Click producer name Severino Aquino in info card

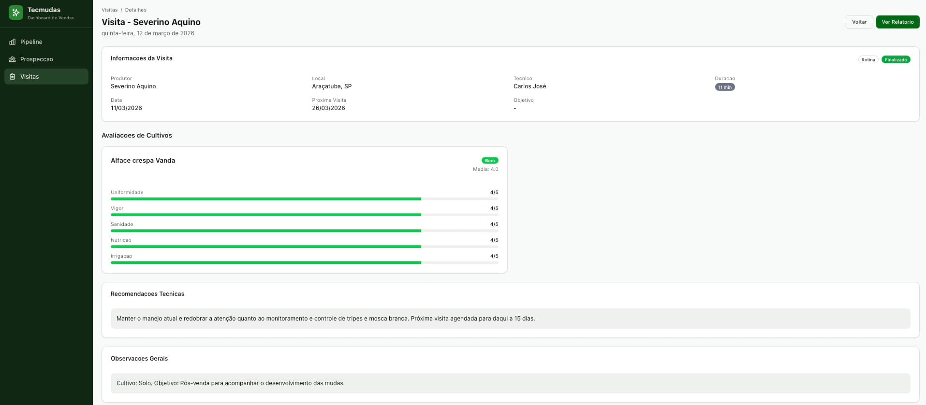click(133, 86)
